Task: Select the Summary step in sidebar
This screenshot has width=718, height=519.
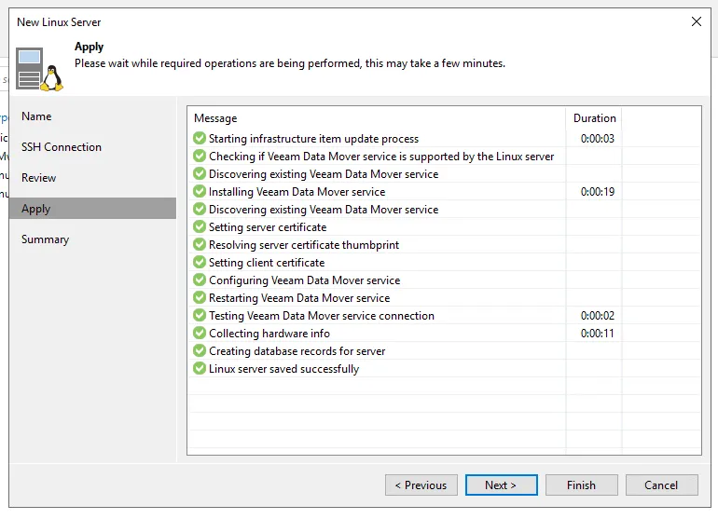Action: coord(46,239)
